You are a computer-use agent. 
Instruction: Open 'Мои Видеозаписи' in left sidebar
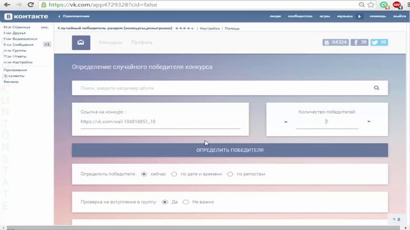(20, 39)
